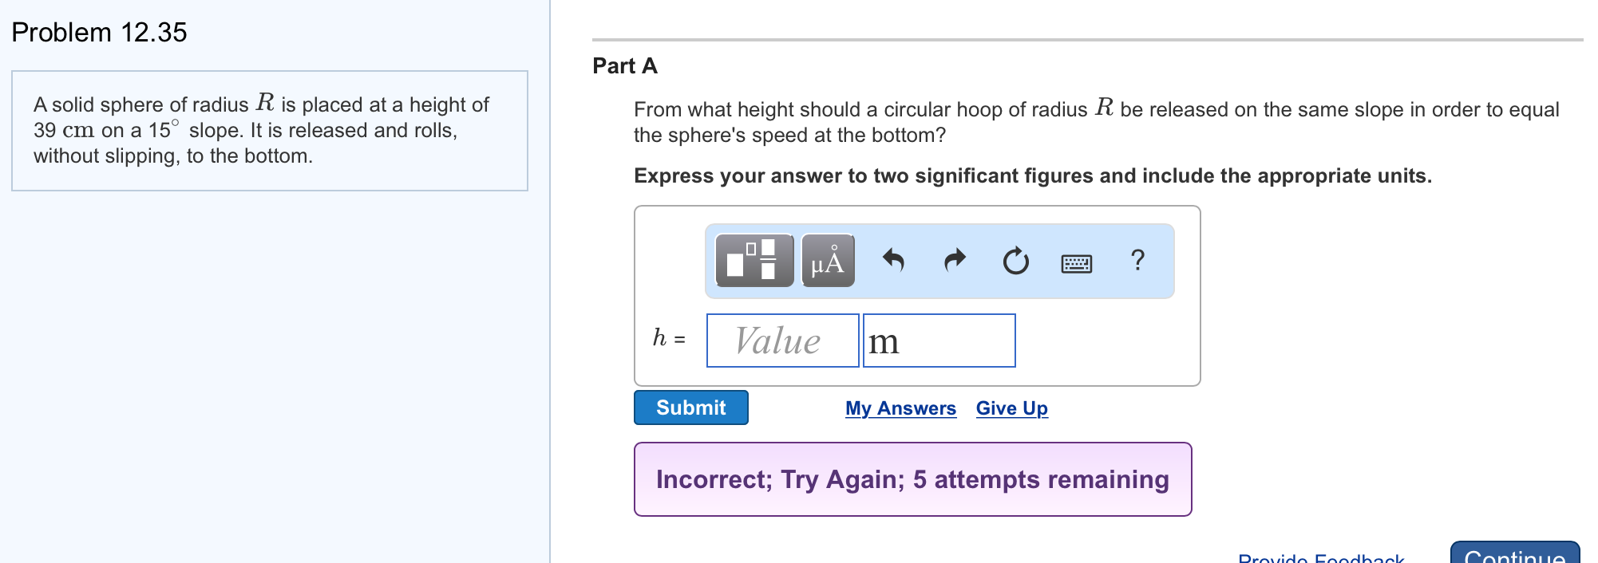
Task: Click the redo arrow in answer toolbar
Action: 955,260
